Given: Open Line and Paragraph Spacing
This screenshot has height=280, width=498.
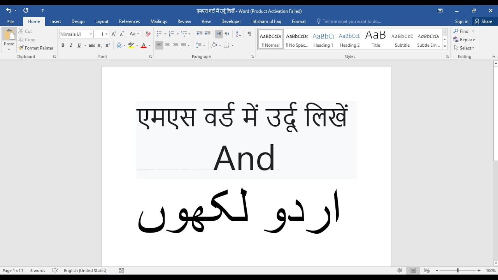Looking at the screenshot, I should click(x=199, y=45).
